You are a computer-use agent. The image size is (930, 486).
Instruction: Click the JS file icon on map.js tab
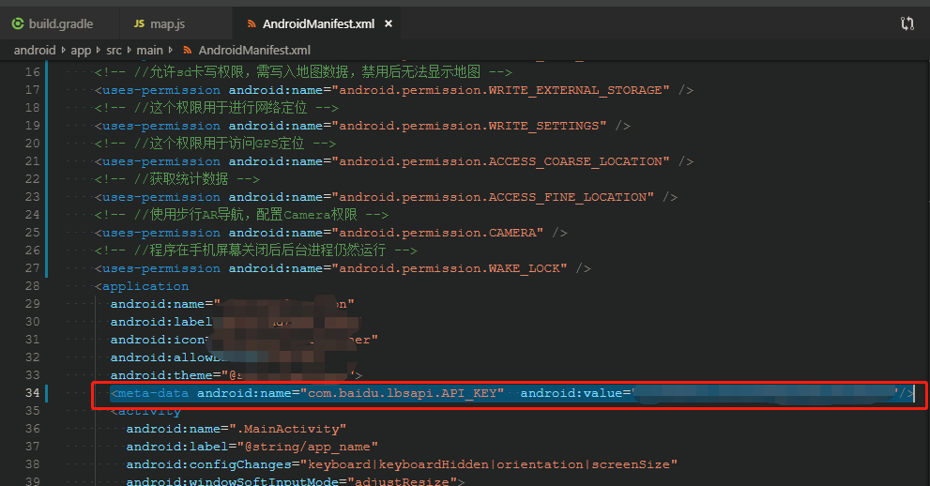[x=140, y=23]
